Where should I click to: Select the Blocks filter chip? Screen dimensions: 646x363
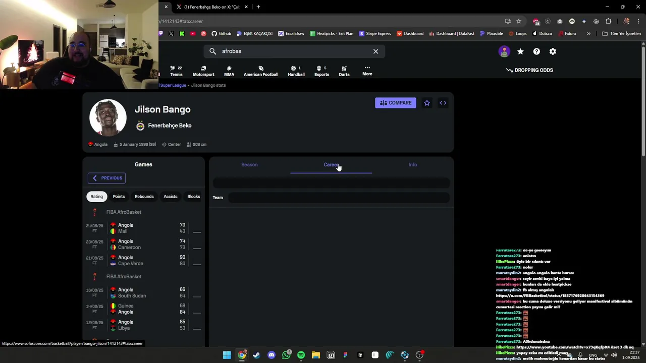point(194,197)
